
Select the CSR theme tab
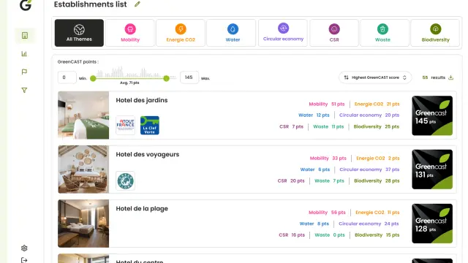(x=334, y=33)
